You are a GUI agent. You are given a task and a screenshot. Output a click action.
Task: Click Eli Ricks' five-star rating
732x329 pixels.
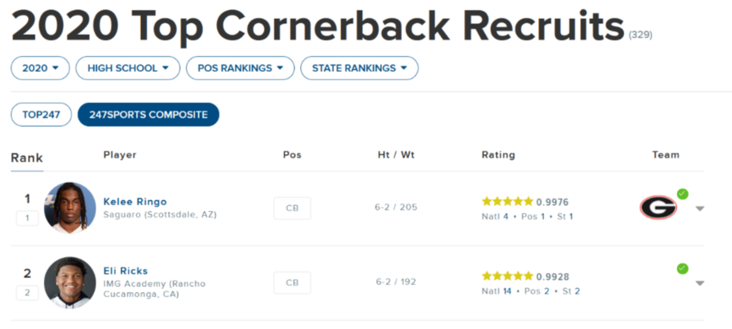[x=507, y=276]
